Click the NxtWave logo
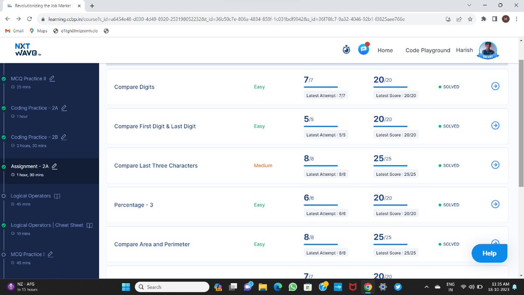Viewport: 524px width, 295px height. coord(28,49)
